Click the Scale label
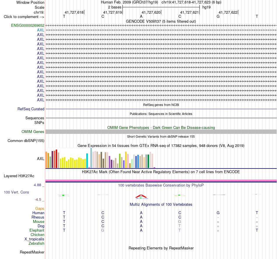Viewport: 277px width, 259px height. point(39,7)
